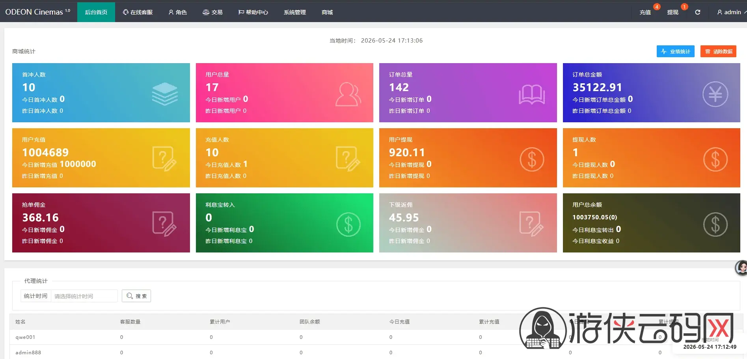Click the 提现人数 value 1
747x359 pixels.
point(576,152)
